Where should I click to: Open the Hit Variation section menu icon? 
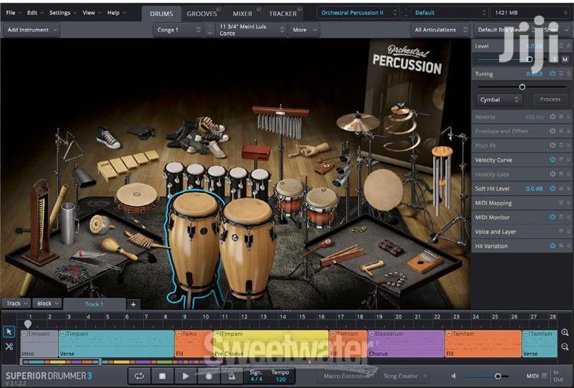(x=561, y=246)
